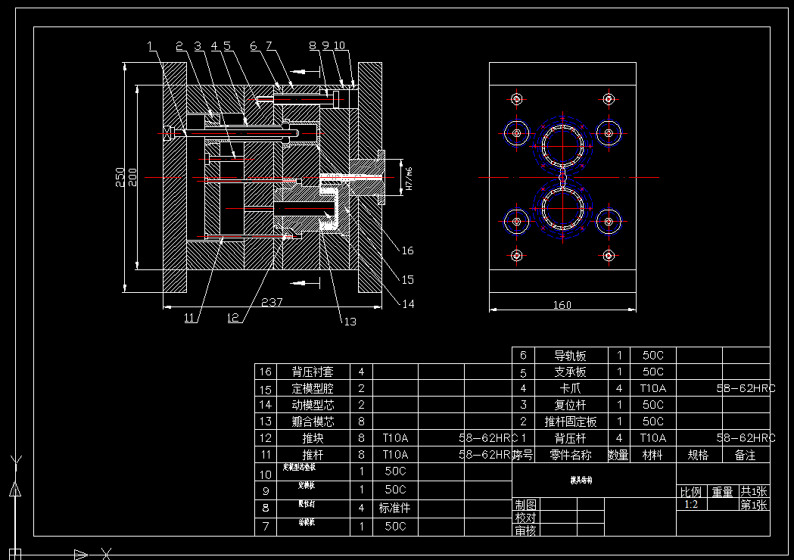This screenshot has width=794, height=560.
Task: Select the 定模型腔 cell in row 15
Action: 313,389
